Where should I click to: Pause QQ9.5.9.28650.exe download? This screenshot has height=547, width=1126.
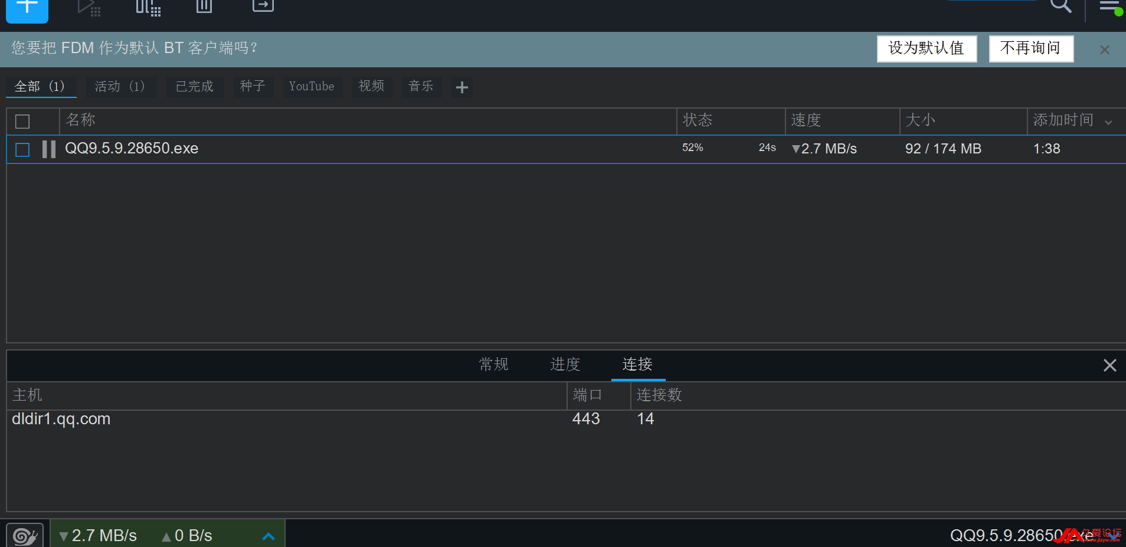tap(49, 149)
